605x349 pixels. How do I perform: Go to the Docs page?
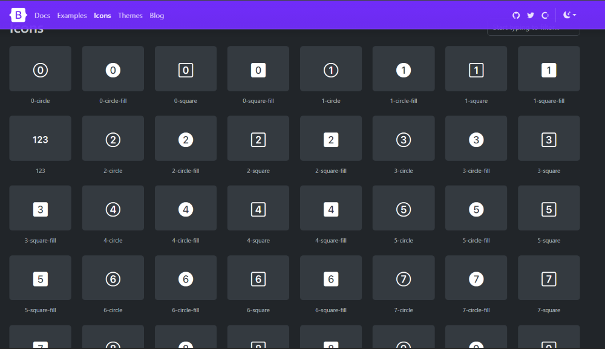click(42, 16)
